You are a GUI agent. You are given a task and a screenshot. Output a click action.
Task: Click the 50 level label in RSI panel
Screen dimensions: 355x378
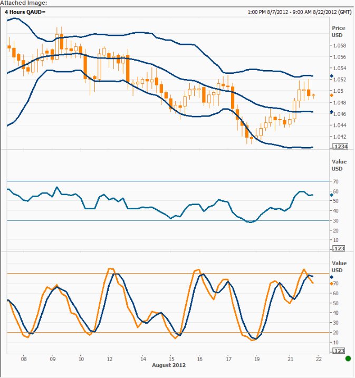(335, 201)
